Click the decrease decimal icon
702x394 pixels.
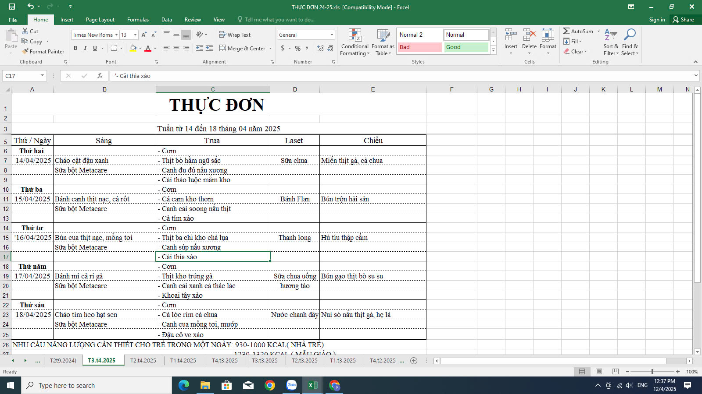[x=330, y=48]
